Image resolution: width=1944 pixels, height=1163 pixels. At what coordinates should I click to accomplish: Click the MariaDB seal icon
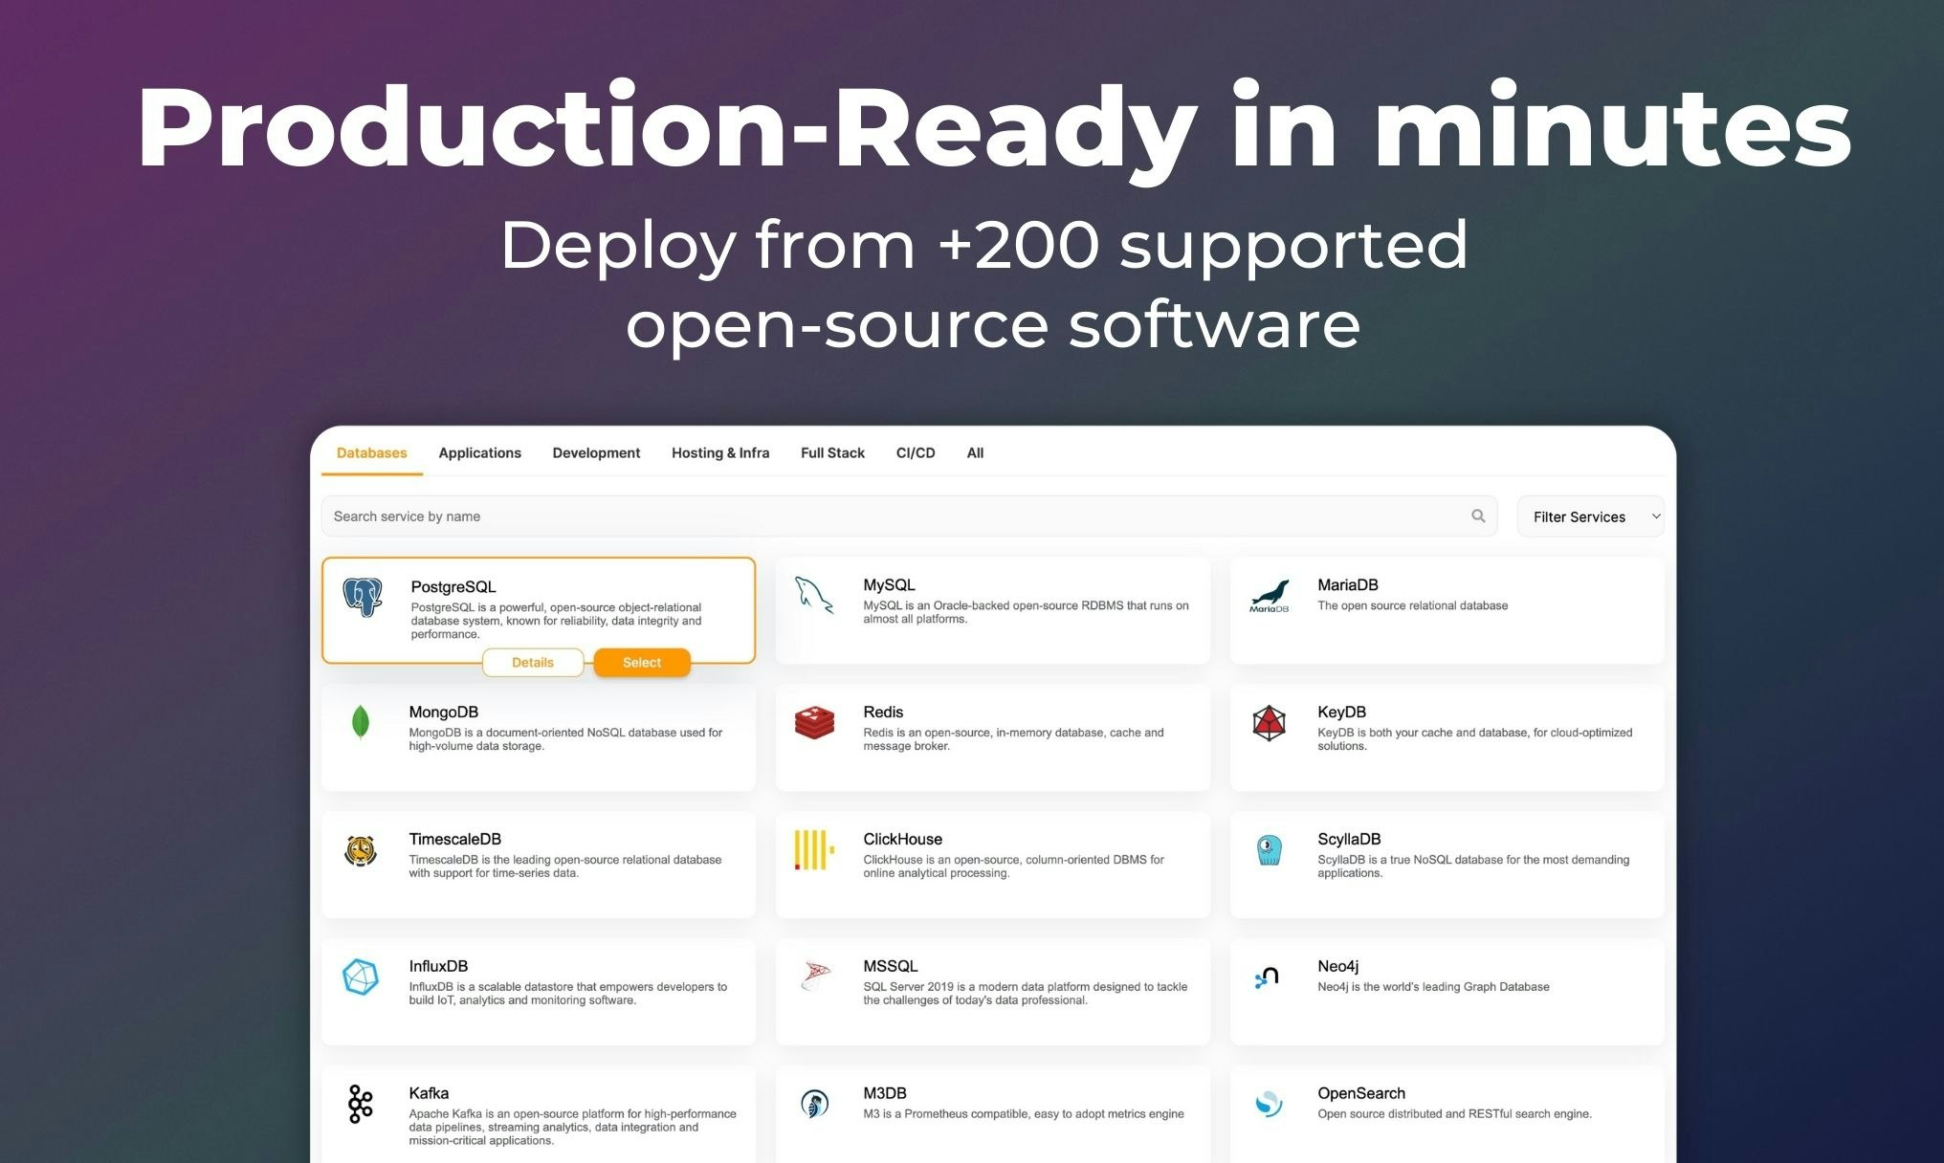(1269, 596)
